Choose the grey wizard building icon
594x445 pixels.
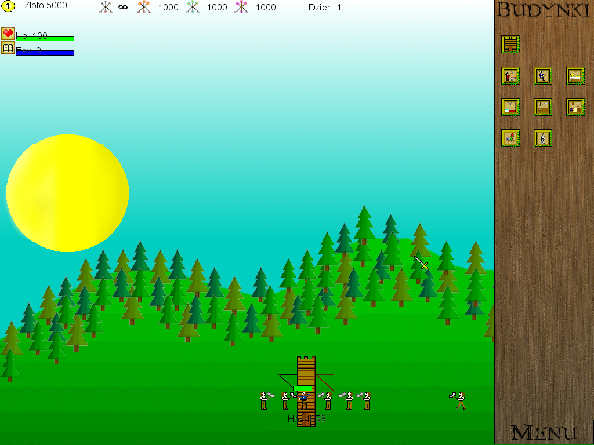(542, 138)
